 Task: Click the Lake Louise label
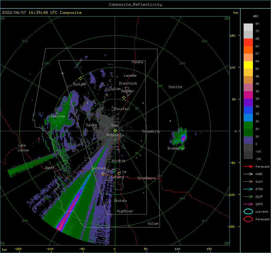[23, 148]
